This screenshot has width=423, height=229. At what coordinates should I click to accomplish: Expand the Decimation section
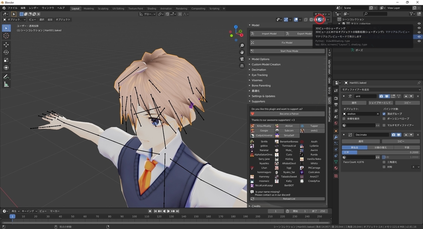(x=259, y=70)
